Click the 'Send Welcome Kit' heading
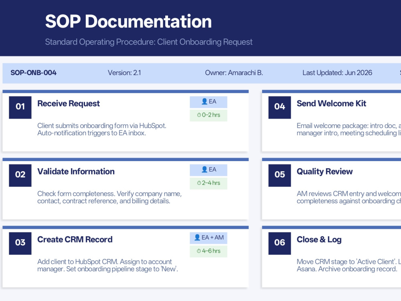401x301 pixels. (x=332, y=103)
